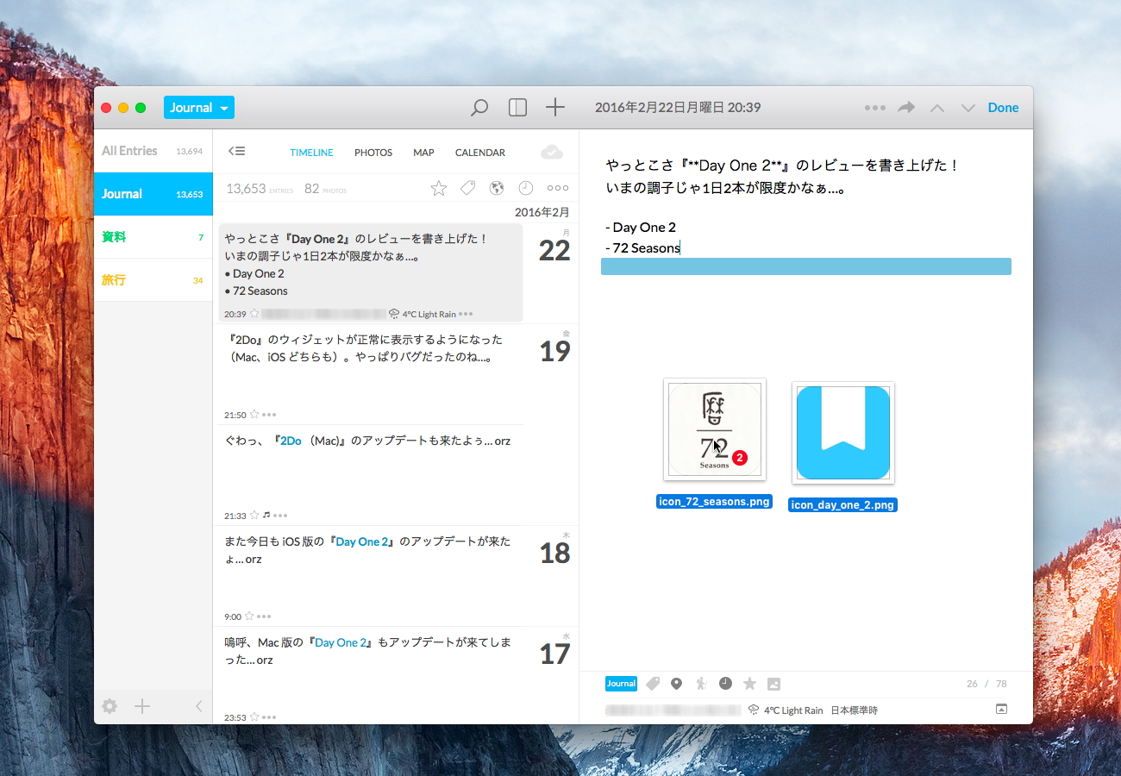The width and height of the screenshot is (1121, 776).
Task: Click the 日本標準時 timezone label
Action: tap(855, 710)
